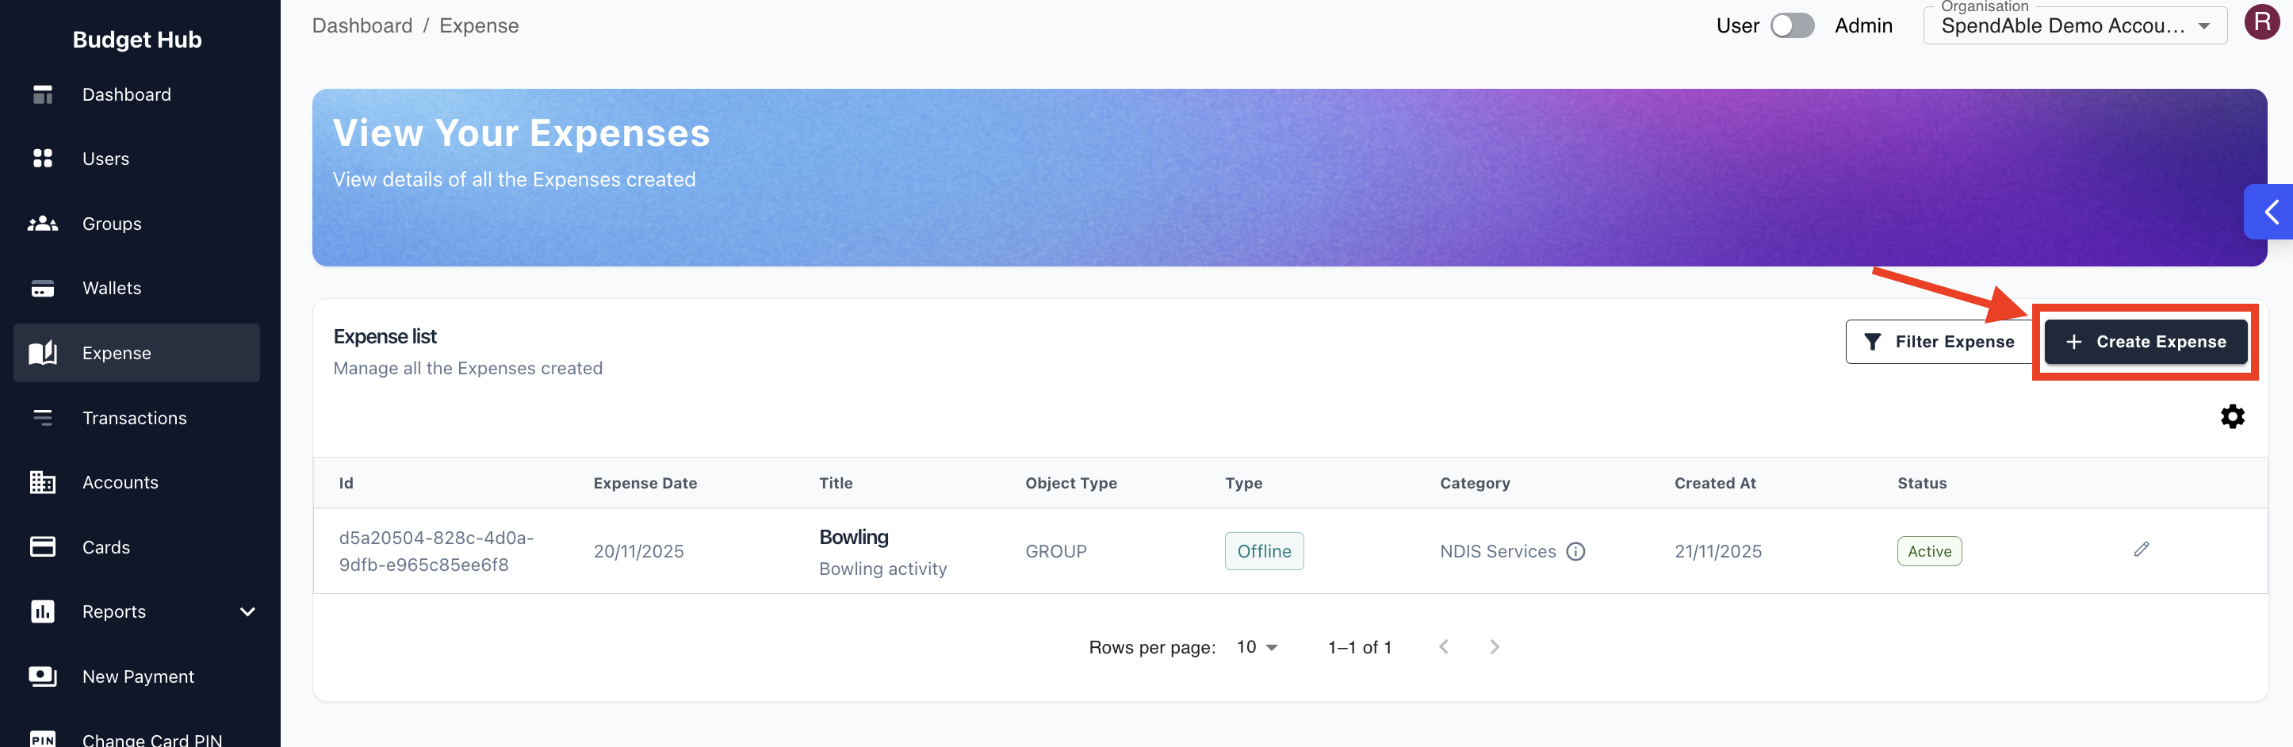Click the Create Expense button
This screenshot has height=747, width=2293.
tap(2146, 342)
